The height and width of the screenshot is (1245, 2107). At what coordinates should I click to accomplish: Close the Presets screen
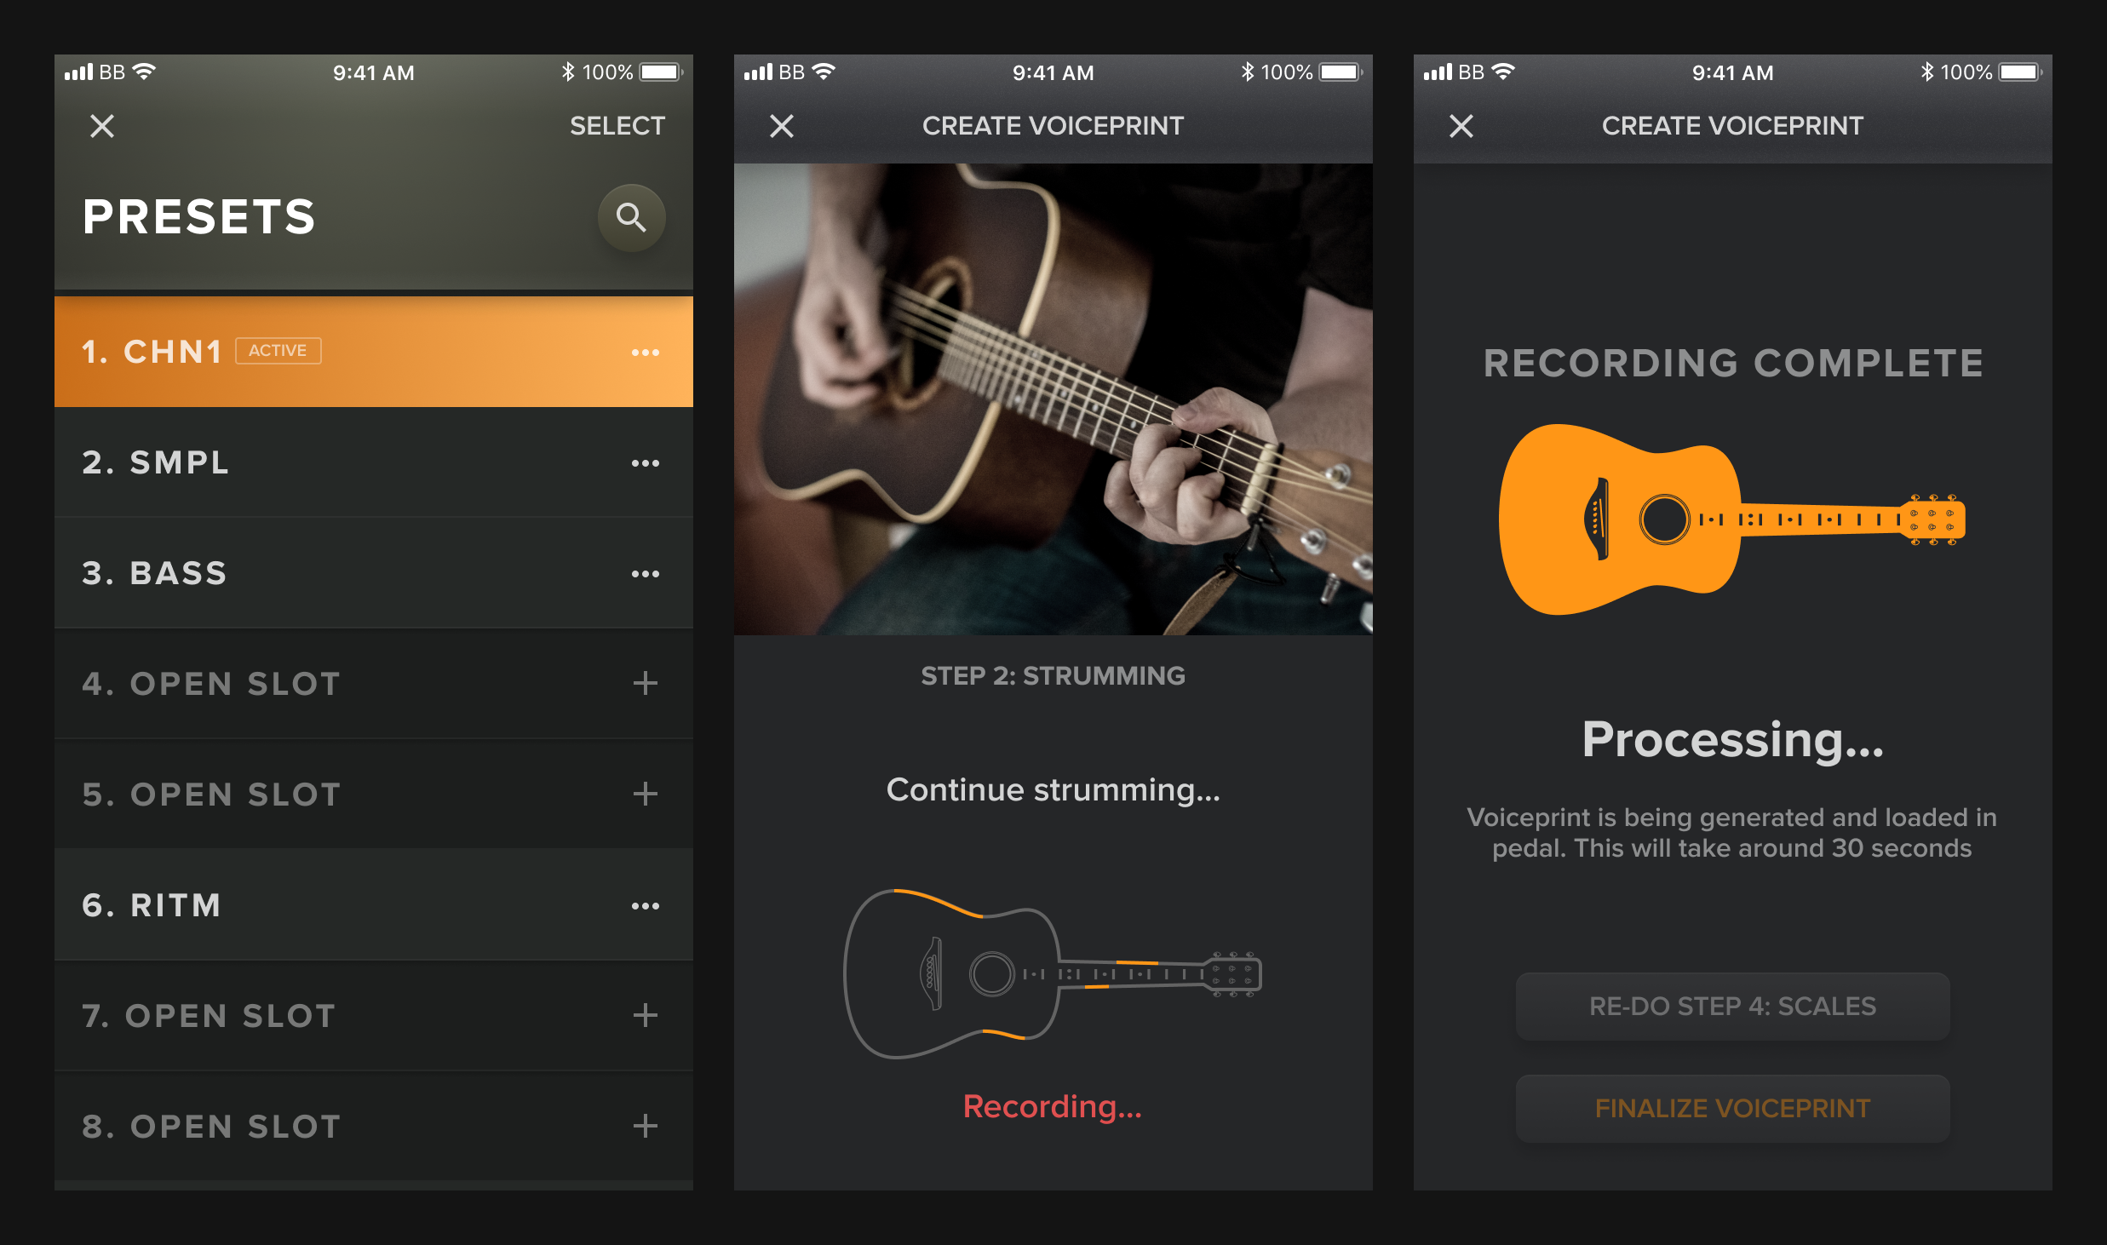(102, 126)
